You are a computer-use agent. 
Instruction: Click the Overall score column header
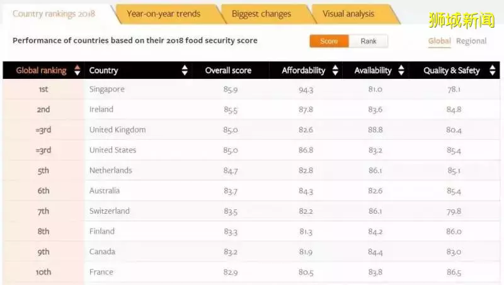click(x=228, y=71)
